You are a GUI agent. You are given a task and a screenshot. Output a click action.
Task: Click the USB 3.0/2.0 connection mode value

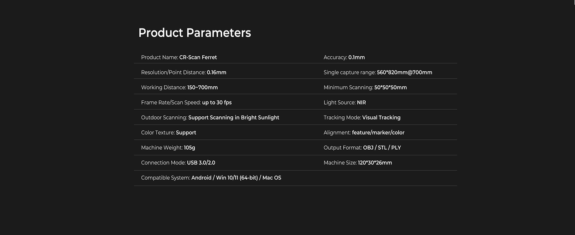(x=201, y=163)
